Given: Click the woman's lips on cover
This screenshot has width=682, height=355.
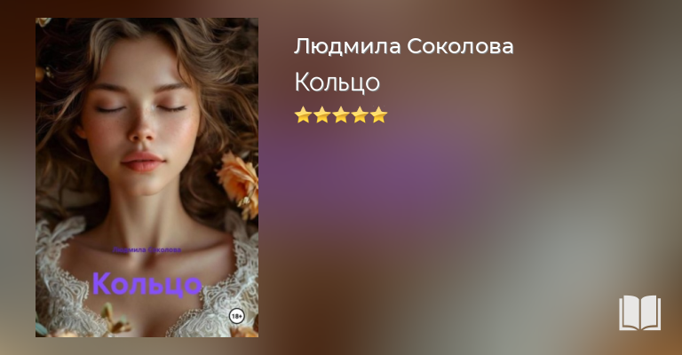Looking at the screenshot, I should click(142, 162).
